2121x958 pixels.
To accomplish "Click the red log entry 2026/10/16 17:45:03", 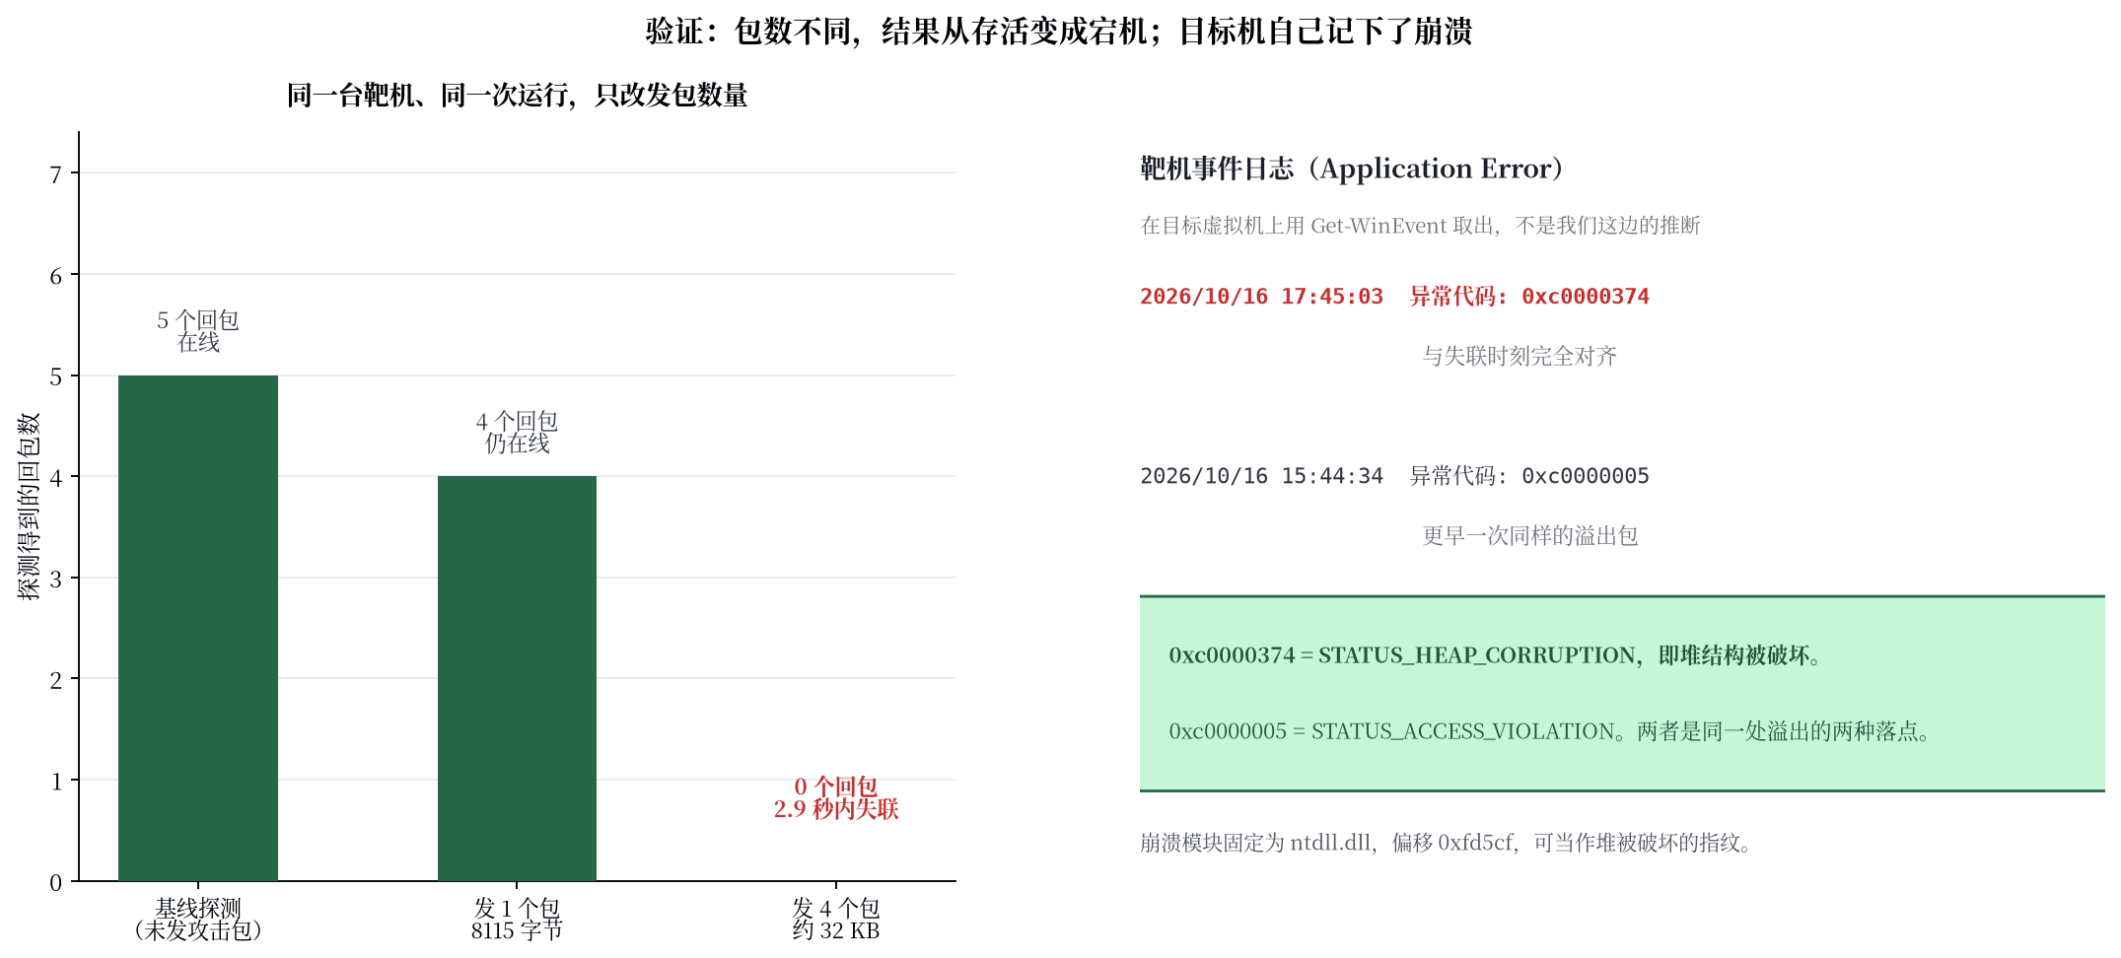I will (x=1394, y=297).
